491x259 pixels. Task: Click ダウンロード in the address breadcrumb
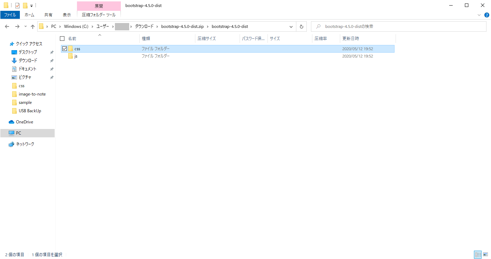(144, 26)
